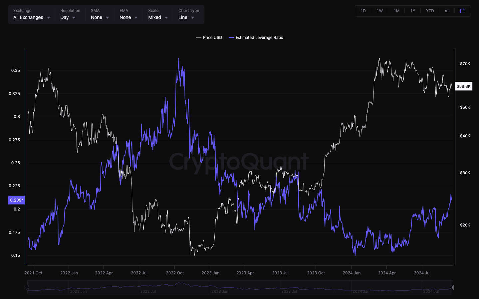Click the 2023 Jul x-axis label
Viewport: 479px width, 299px height.
(280, 273)
